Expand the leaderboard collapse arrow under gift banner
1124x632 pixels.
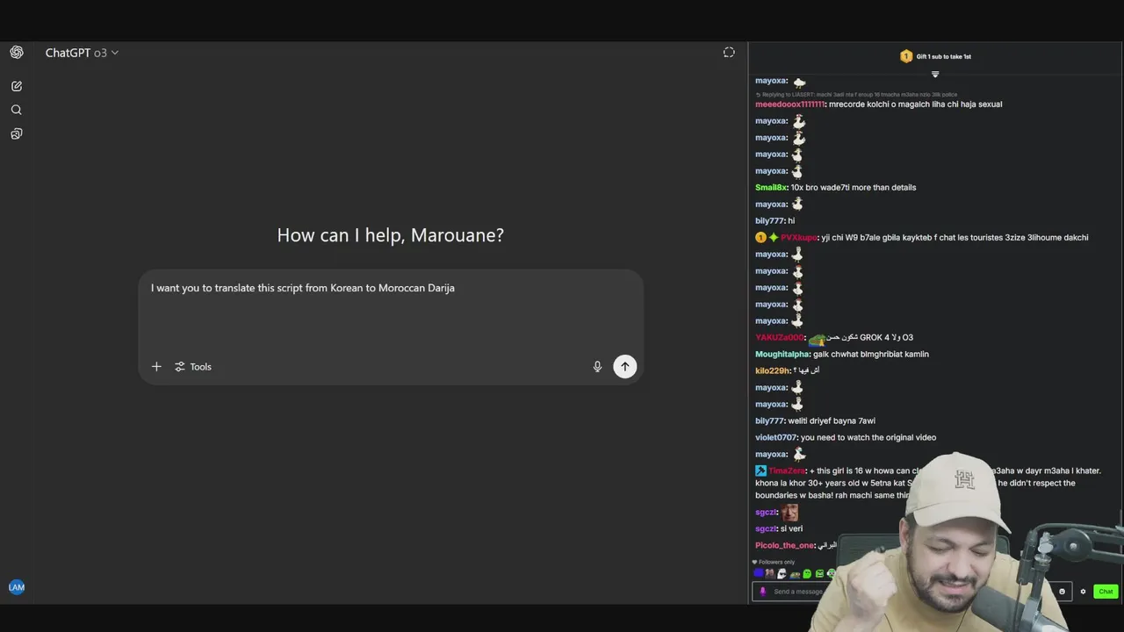point(935,75)
